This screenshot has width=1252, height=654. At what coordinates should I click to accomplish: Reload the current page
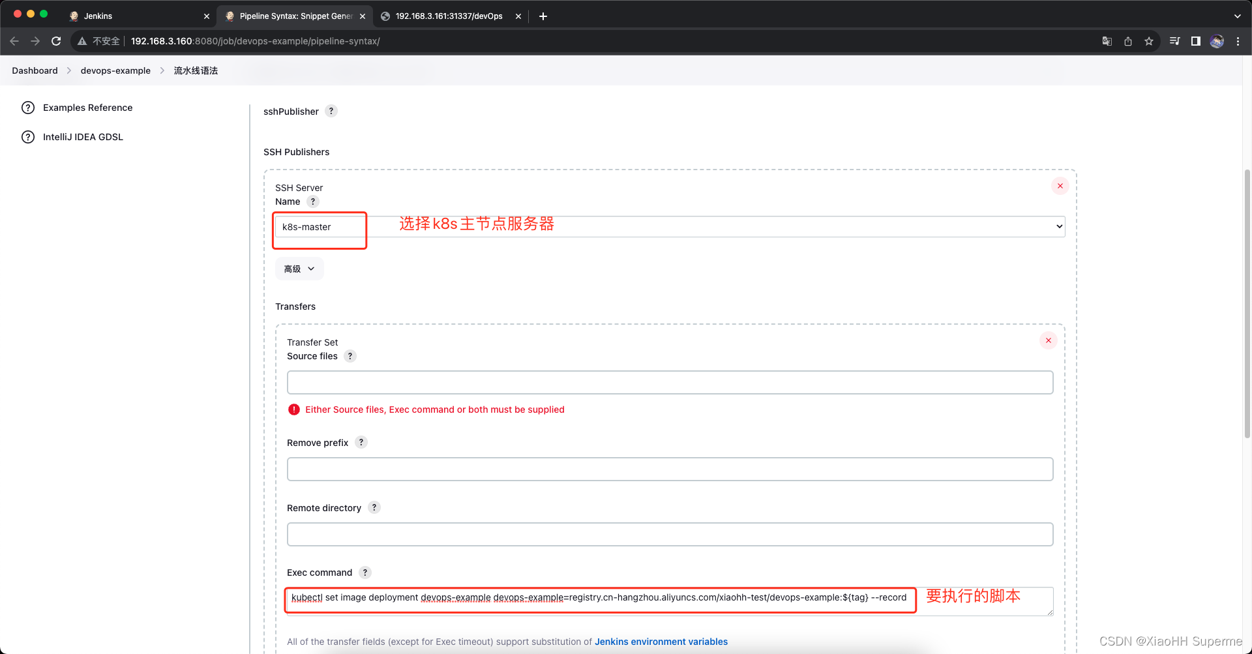coord(56,41)
